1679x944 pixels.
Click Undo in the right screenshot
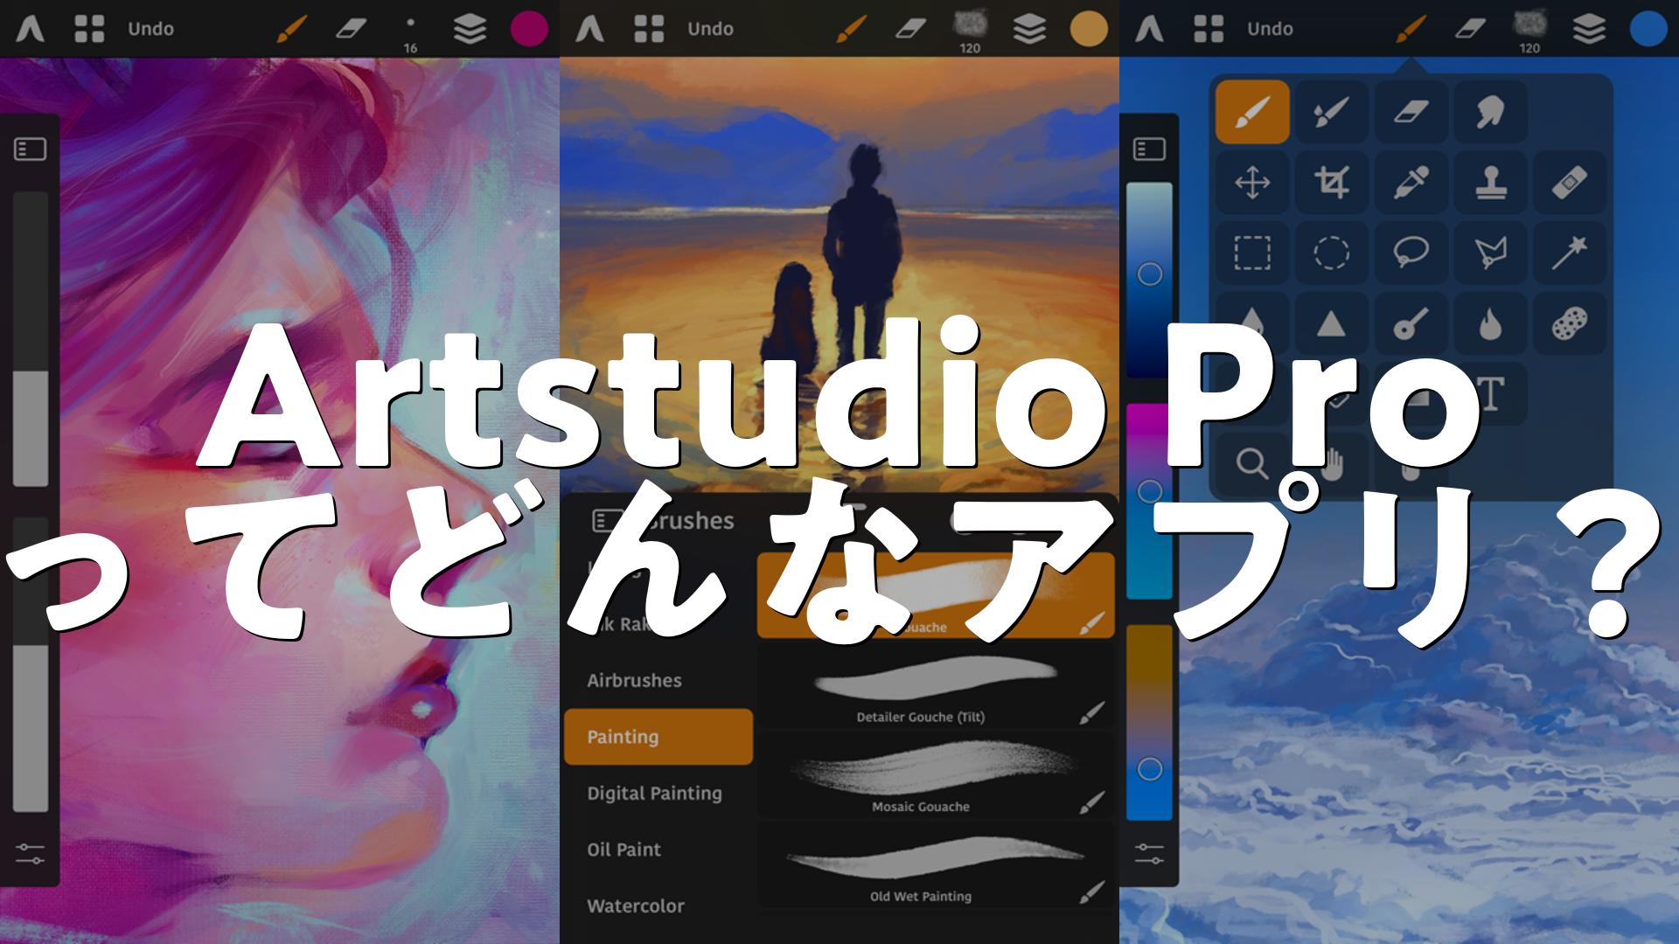1270,29
